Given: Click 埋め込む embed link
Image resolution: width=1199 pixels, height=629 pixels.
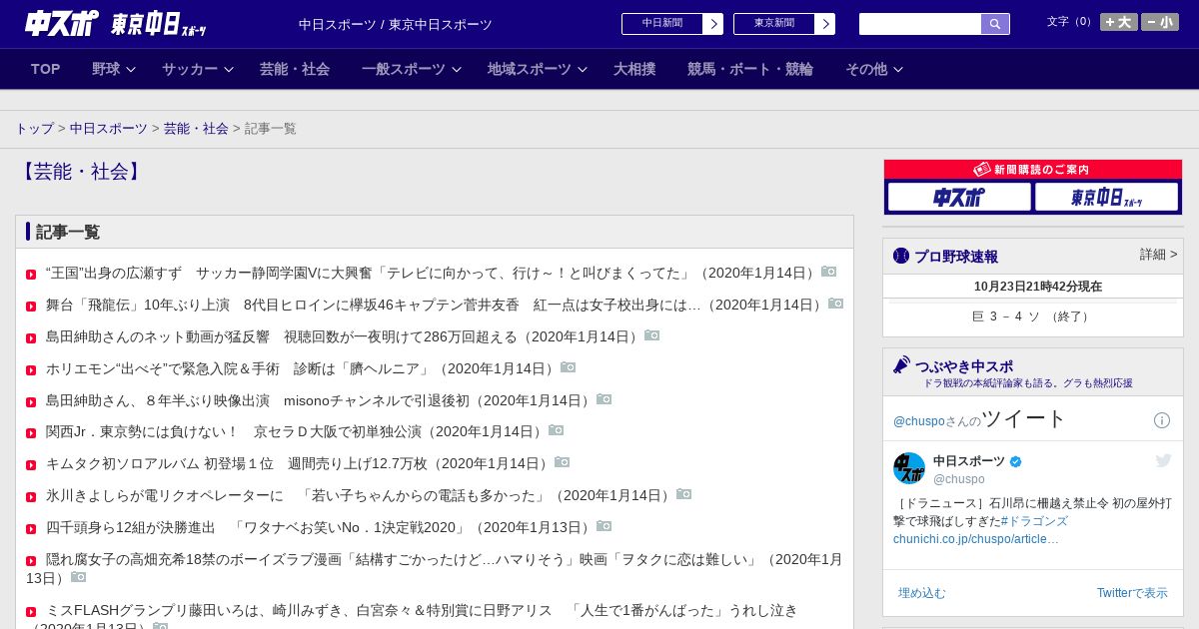Looking at the screenshot, I should tap(921, 593).
